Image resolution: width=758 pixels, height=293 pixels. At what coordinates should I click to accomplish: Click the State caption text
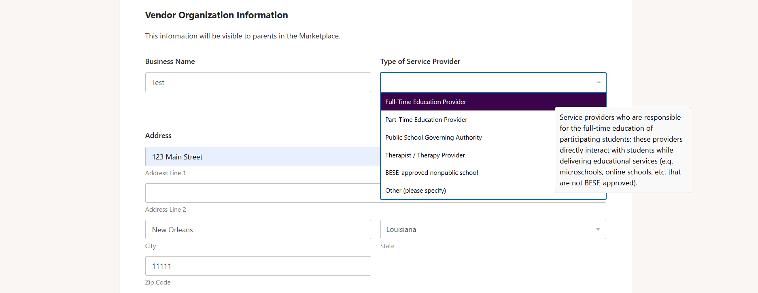point(387,246)
